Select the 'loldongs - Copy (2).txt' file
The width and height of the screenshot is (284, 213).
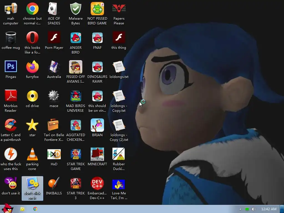pos(119,125)
